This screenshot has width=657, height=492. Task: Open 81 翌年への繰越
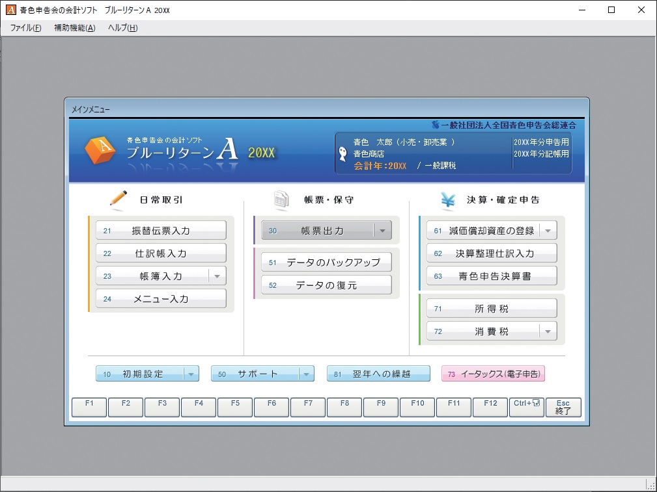pyautogui.click(x=378, y=374)
